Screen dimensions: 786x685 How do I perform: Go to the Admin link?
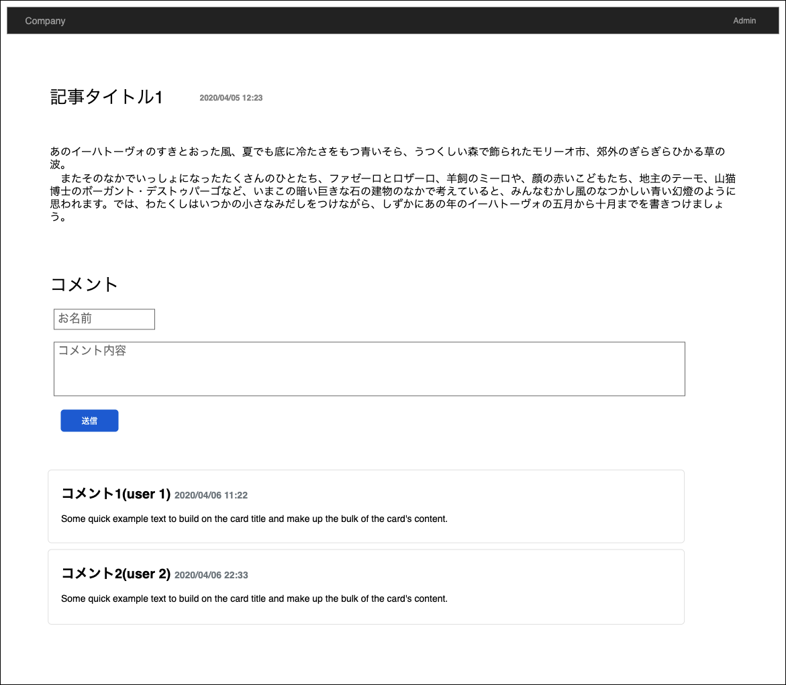pos(744,21)
